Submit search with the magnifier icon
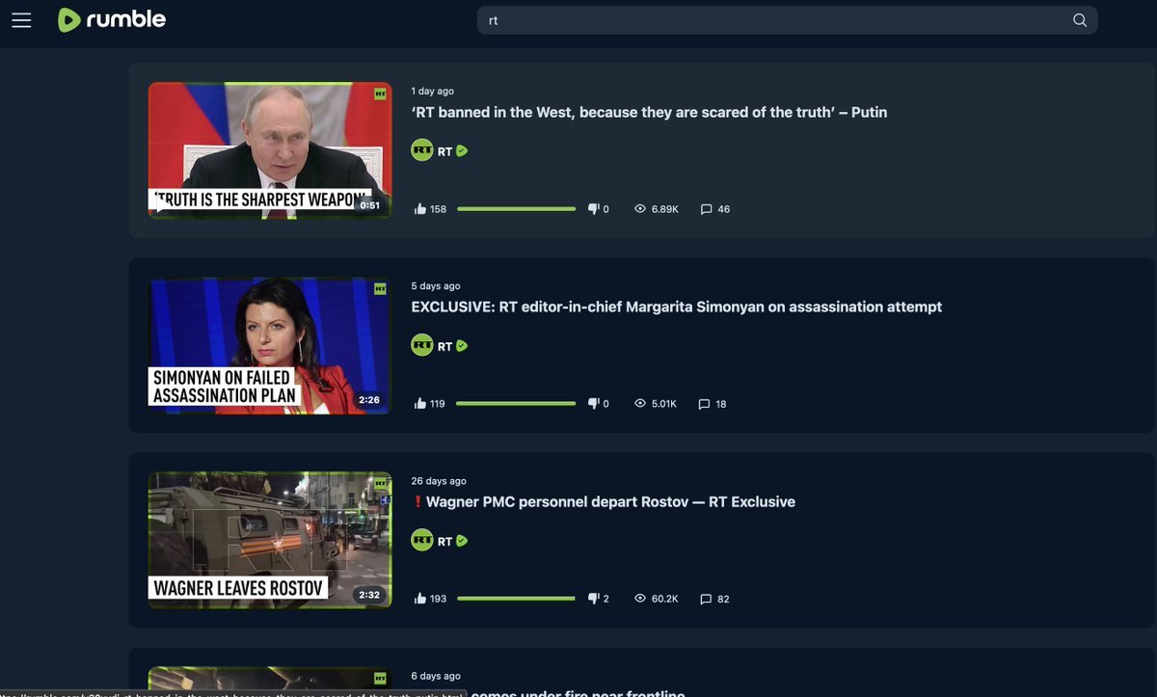Screen dimensions: 1157x697 (1080, 20)
